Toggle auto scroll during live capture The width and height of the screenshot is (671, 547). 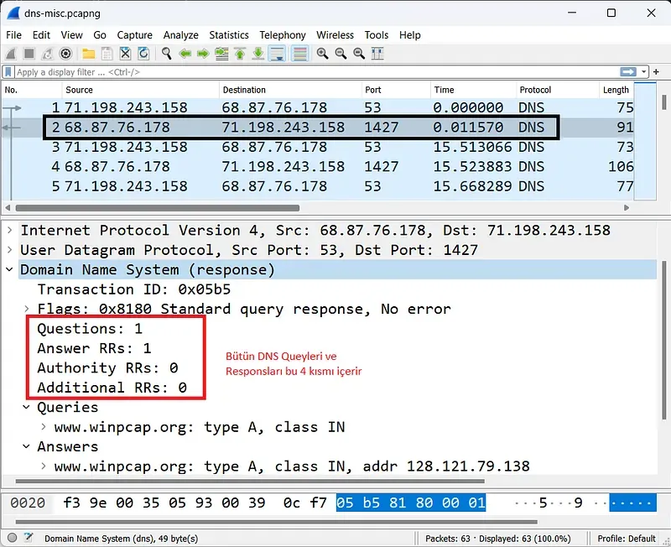[x=277, y=54]
